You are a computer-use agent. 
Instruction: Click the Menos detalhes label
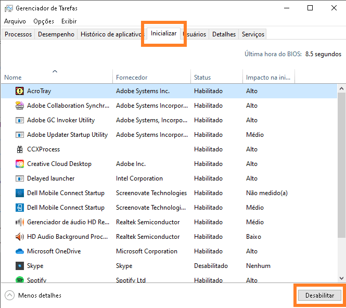coord(40,296)
